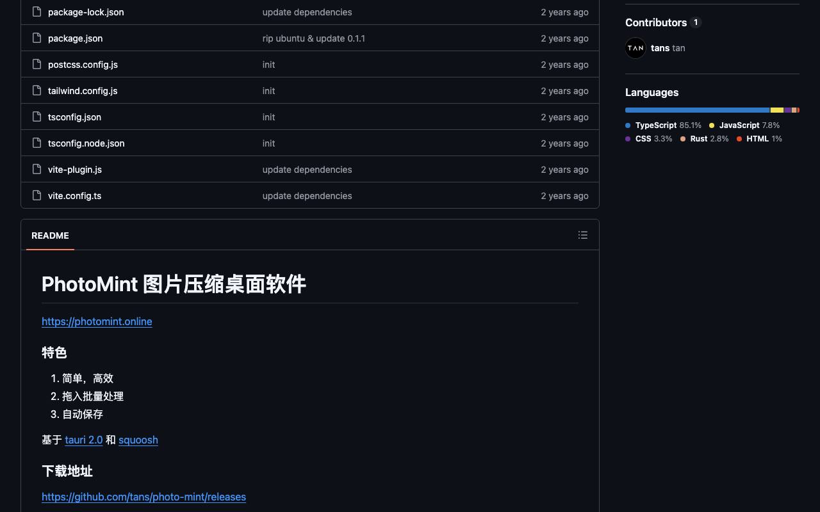Screen dimensions: 820x512
Task: Filter by TypeScript 85.1% language
Action: point(663,125)
